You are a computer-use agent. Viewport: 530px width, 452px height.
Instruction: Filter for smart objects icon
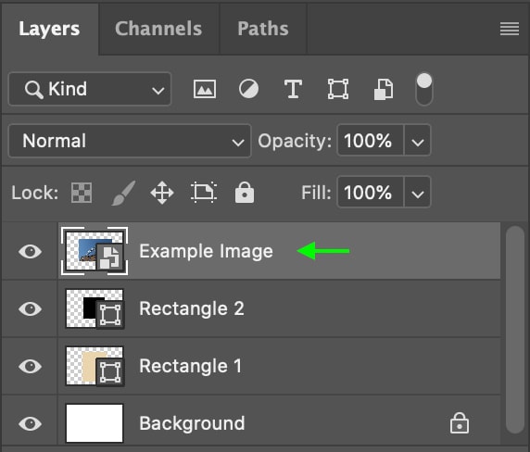tap(384, 90)
